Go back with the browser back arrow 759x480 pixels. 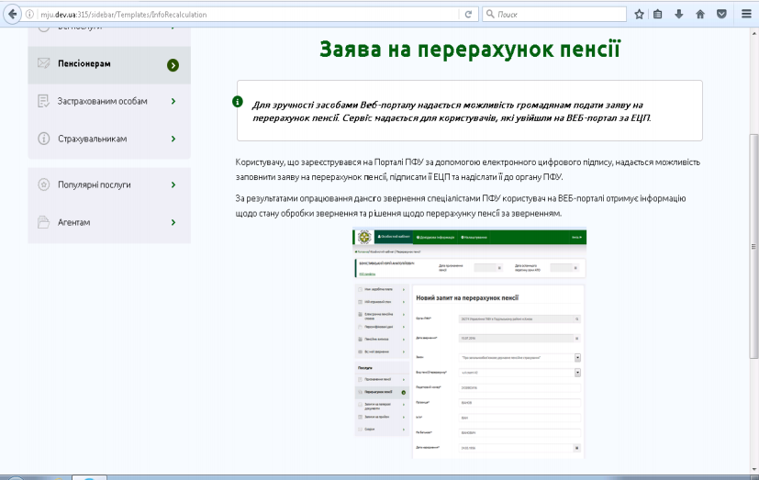click(x=12, y=14)
